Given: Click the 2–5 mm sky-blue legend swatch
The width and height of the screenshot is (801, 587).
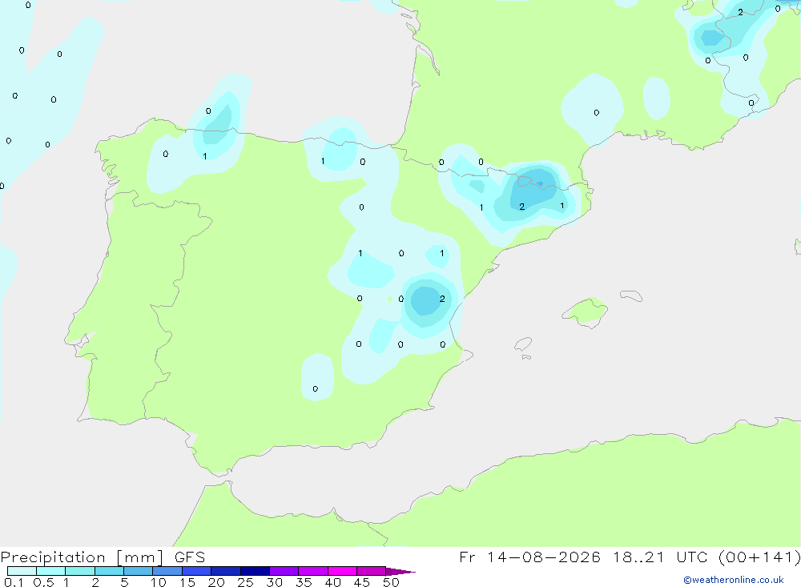Looking at the screenshot, I should point(109,571).
